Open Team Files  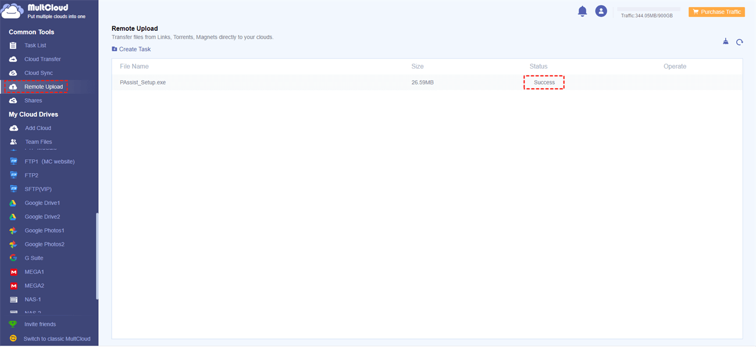37,141
